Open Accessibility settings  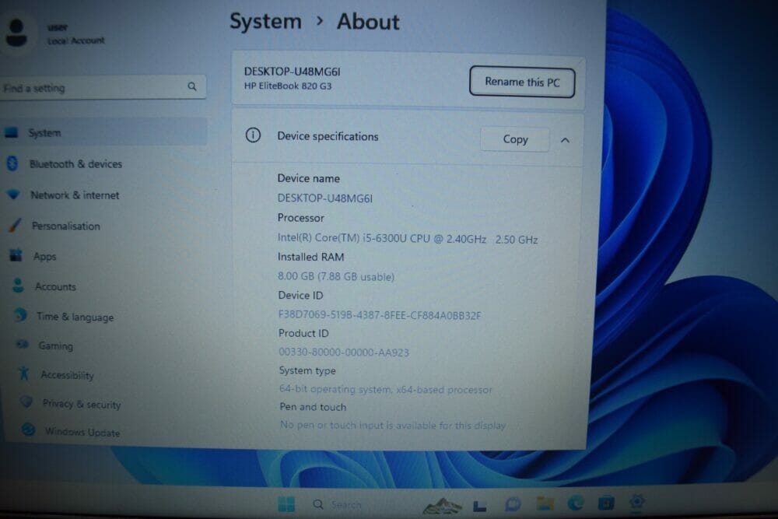pyautogui.click(x=67, y=375)
